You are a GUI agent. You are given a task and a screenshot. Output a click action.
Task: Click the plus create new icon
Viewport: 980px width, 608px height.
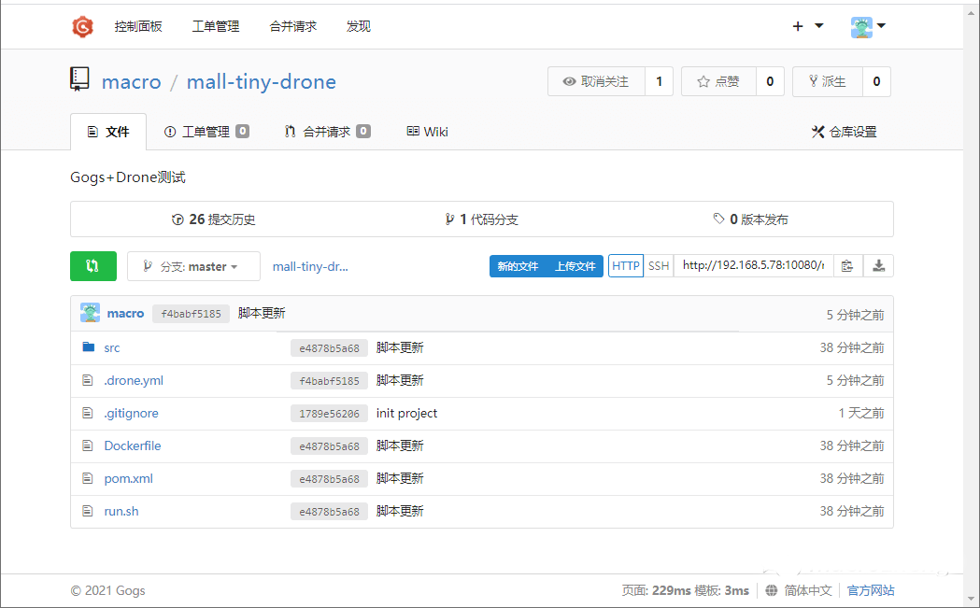tap(798, 26)
